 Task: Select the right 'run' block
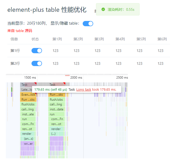[x=56, y=114]
